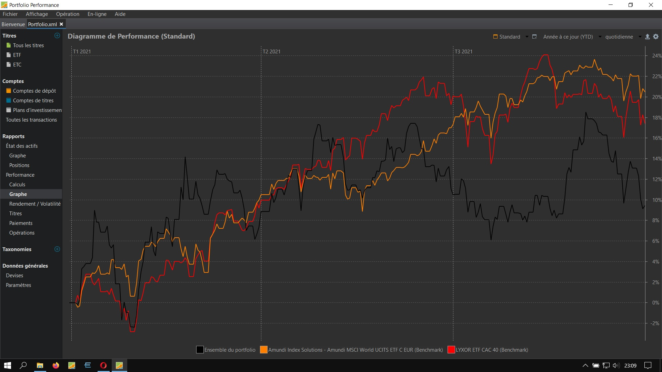Open the Opération menu
Viewport: 662px width, 372px height.
tap(68, 14)
